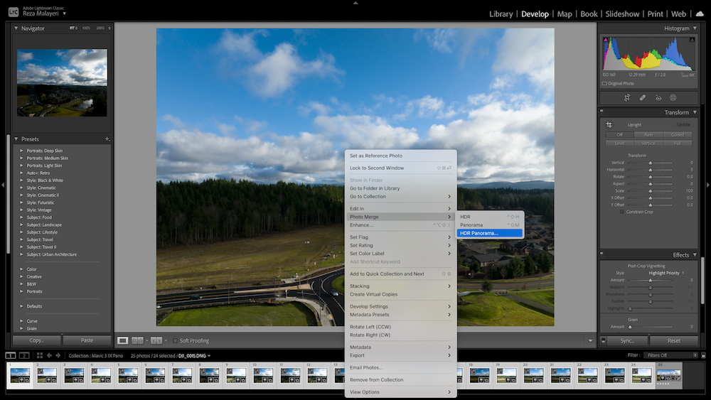The image size is (711, 400).
Task: Enable Soft Proofing checkbox
Action: pyautogui.click(x=176, y=340)
